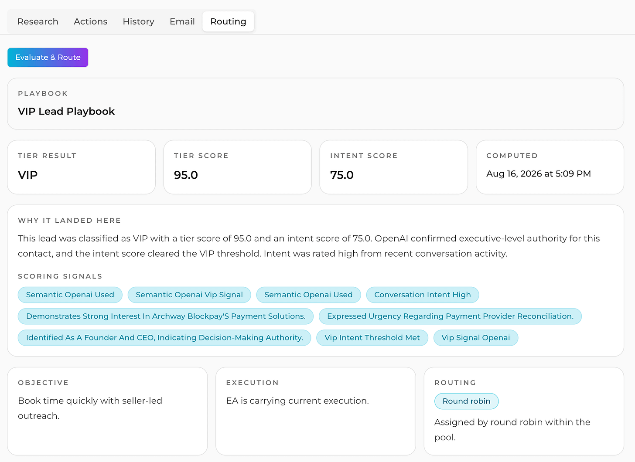Select the first Semantic Openai Used chip
The width and height of the screenshot is (635, 462).
70,295
